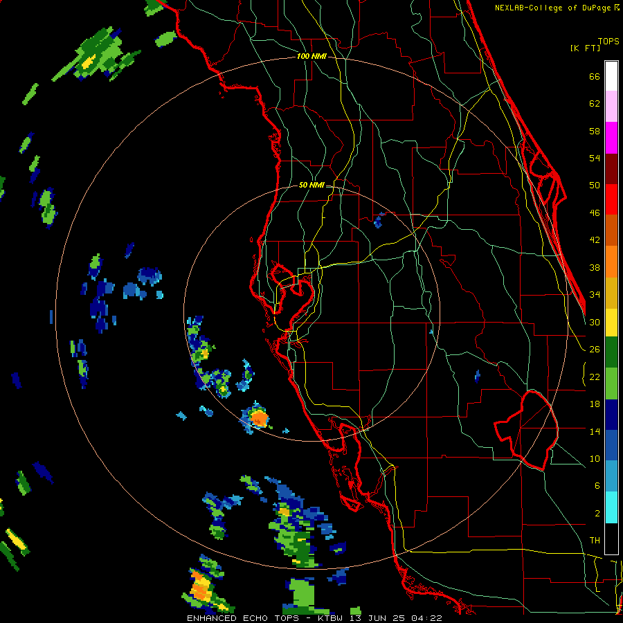Click the magenta legend swatch
Screen dimensions: 623x623
[x=611, y=138]
